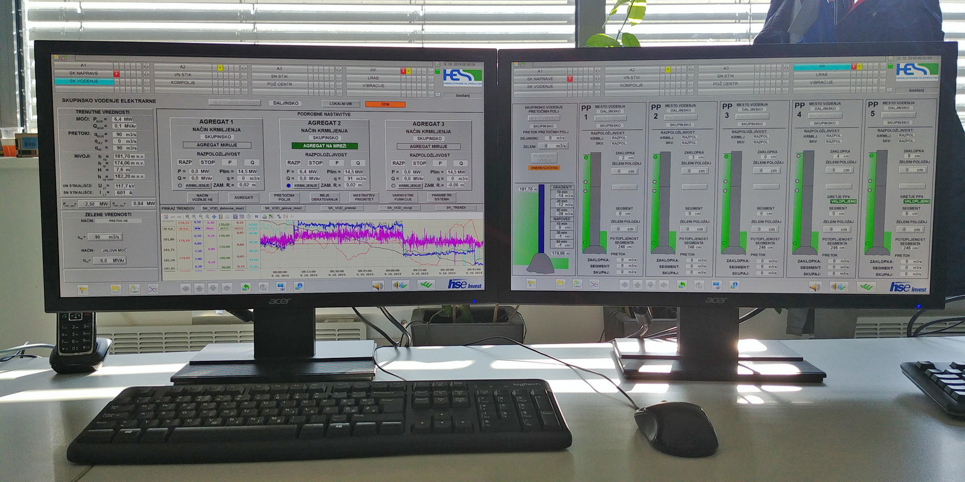Open alarm filter icon on left monitor toolbar
This screenshot has width=965, height=482.
[83, 289]
